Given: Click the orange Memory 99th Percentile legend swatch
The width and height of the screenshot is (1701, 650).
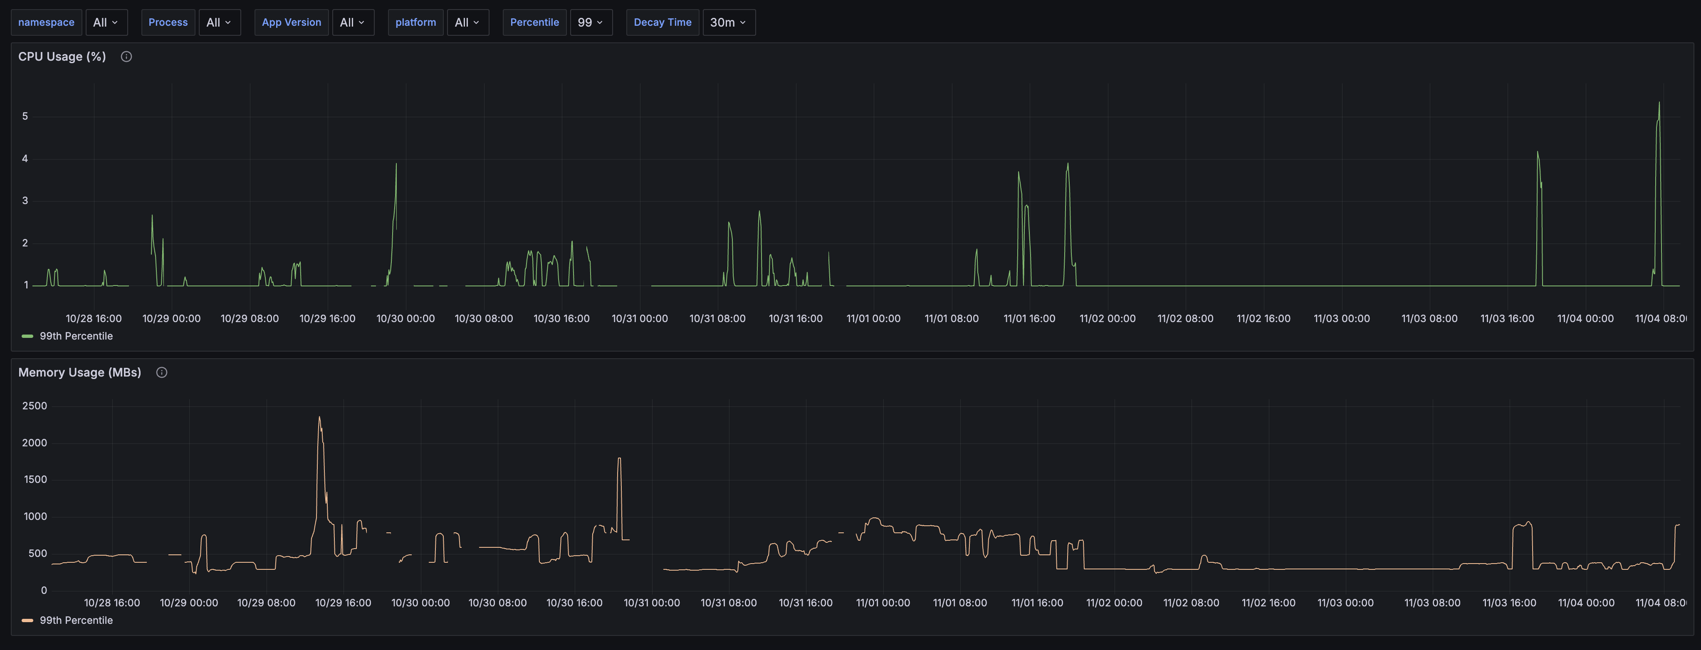Looking at the screenshot, I should [x=27, y=621].
